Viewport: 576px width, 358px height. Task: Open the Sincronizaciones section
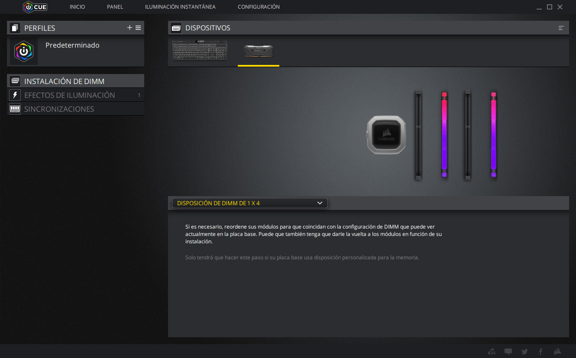(76, 109)
